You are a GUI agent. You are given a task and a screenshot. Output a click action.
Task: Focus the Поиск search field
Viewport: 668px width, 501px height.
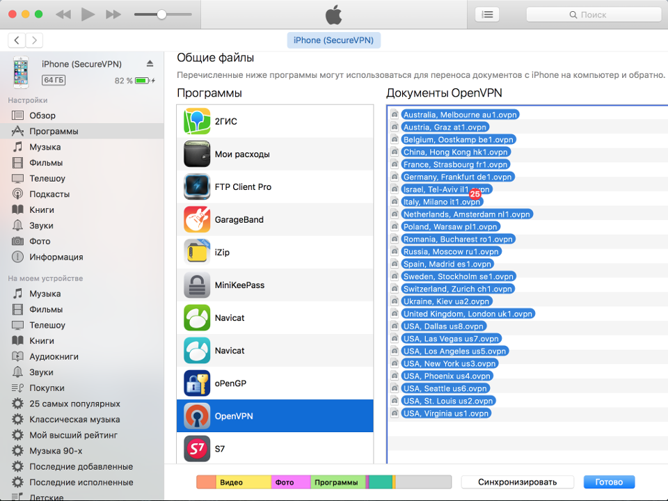tap(594, 15)
